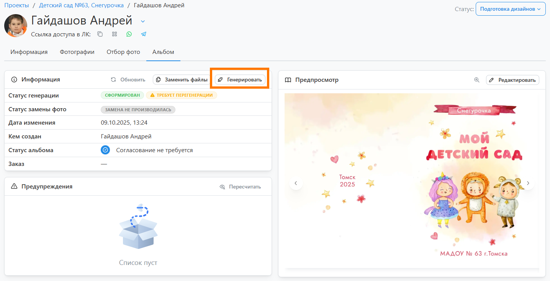
Task: Open the Проекты breadcrumb link
Action: pos(16,5)
